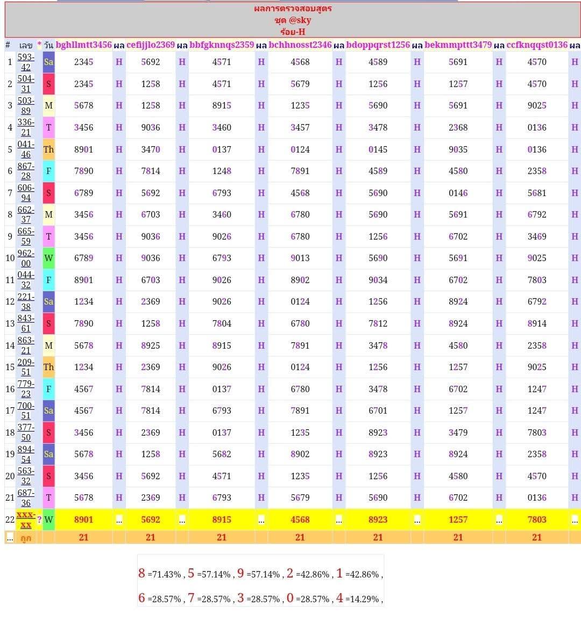Open draw number link 041-46
581x635 pixels.
click(x=26, y=149)
